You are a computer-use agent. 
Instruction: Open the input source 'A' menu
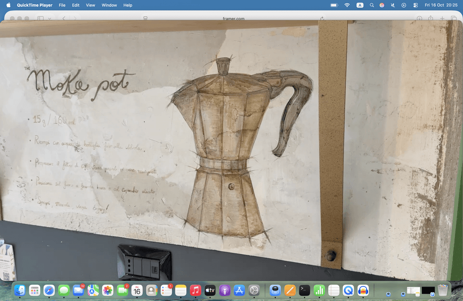[x=359, y=5]
